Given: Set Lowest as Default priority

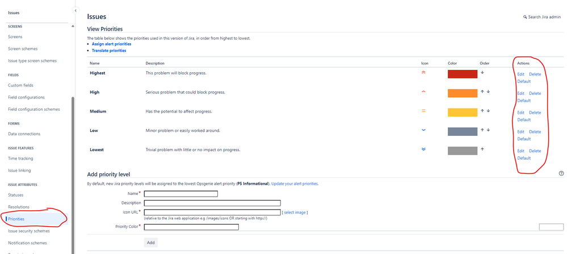Looking at the screenshot, I should (524, 158).
